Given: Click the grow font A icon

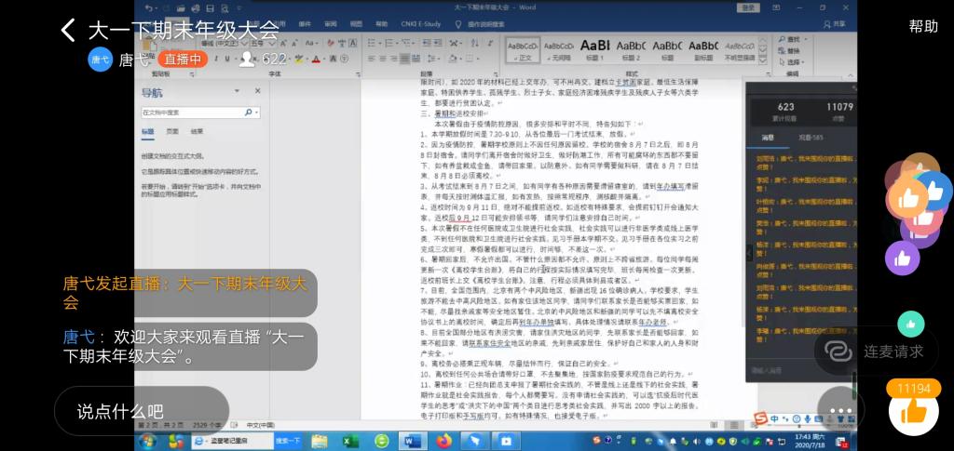Looking at the screenshot, I should pyautogui.click(x=283, y=44).
